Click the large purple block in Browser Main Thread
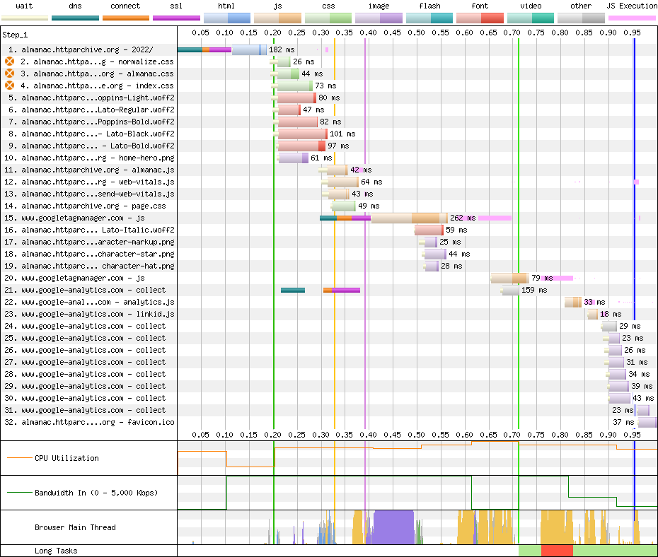 [x=393, y=527]
